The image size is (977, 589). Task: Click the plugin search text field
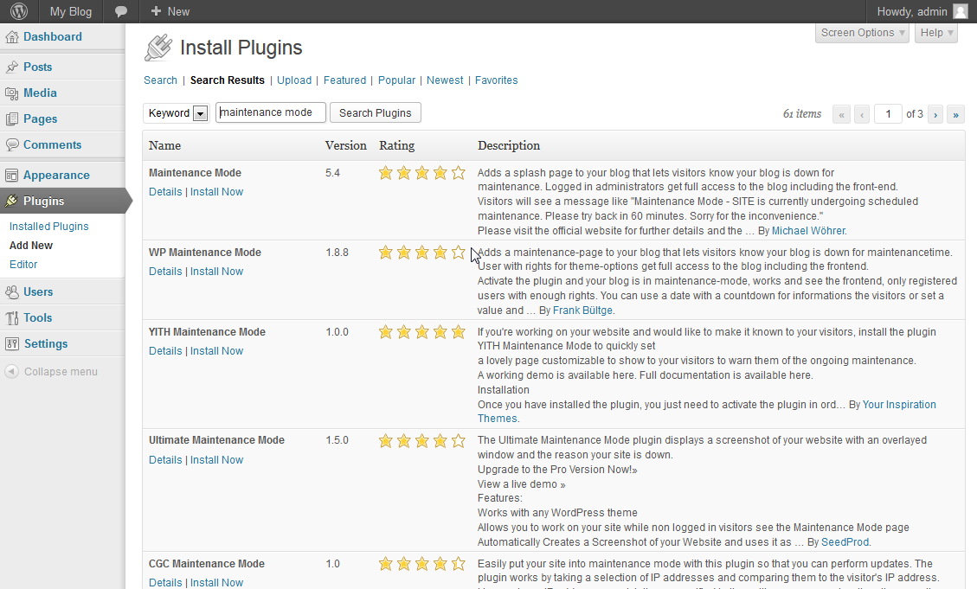270,112
